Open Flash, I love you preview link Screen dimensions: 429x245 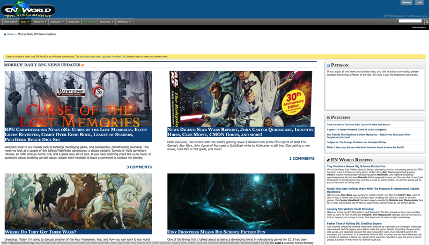tap(365, 147)
